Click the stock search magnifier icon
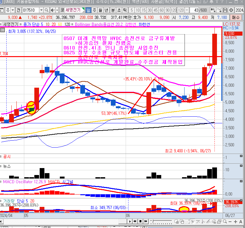 pos(46,10)
